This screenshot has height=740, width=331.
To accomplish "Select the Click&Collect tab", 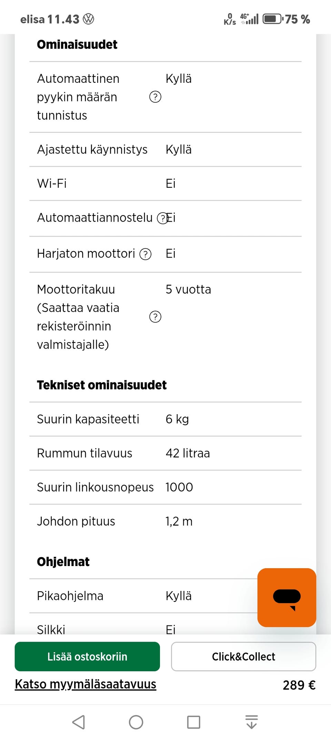I will (243, 656).
